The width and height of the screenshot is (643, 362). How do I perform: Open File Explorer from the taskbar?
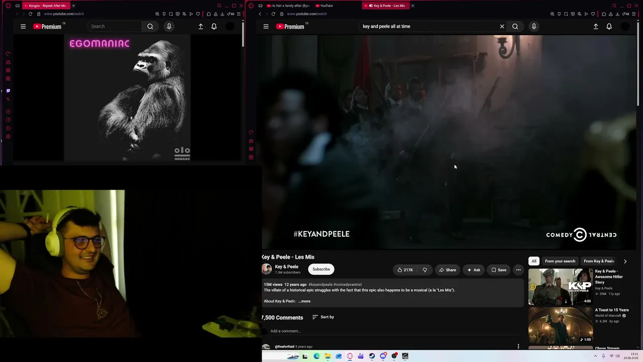point(328,356)
